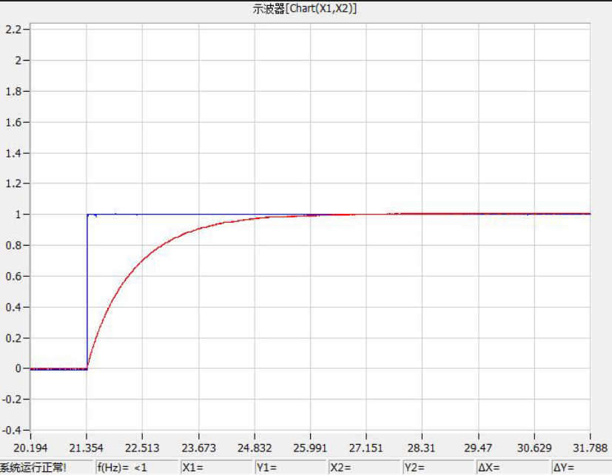The width and height of the screenshot is (612, 475).
Task: Click the X1= cursor readout field
Action: click(216, 468)
